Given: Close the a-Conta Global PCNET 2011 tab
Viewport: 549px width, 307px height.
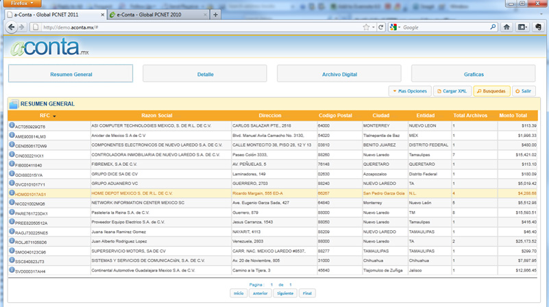Looking at the screenshot, I should tap(102, 14).
